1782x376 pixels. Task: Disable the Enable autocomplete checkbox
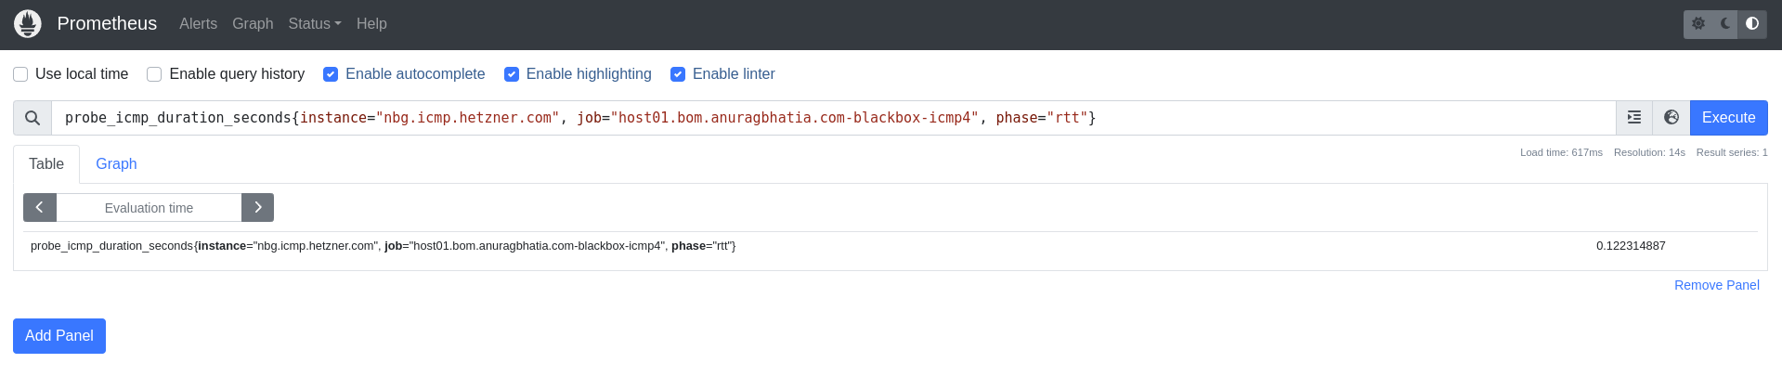(331, 74)
